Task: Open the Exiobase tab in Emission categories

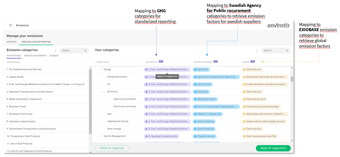Action: [54, 56]
